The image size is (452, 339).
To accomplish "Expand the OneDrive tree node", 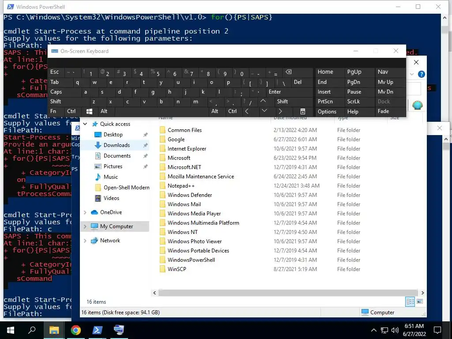I will (x=85, y=212).
